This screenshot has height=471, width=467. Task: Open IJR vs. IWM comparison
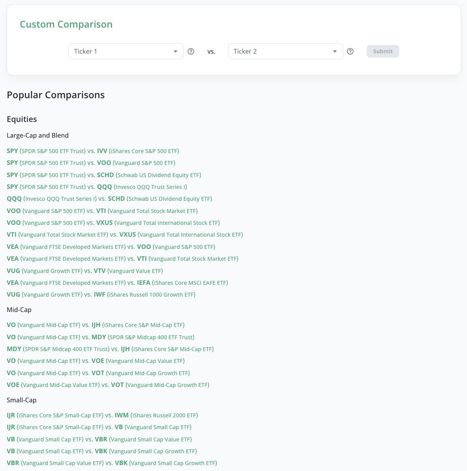coord(102,415)
